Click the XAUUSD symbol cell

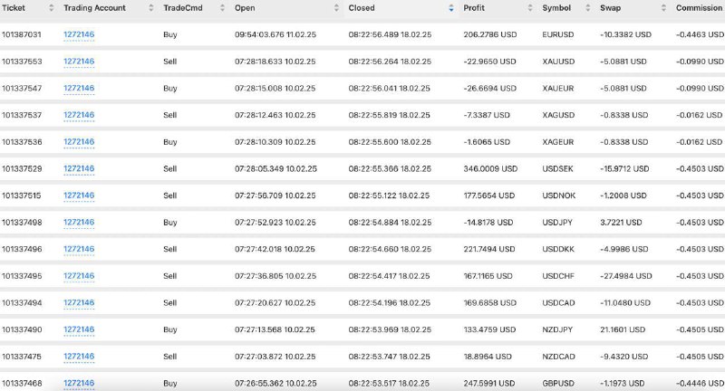pos(558,62)
